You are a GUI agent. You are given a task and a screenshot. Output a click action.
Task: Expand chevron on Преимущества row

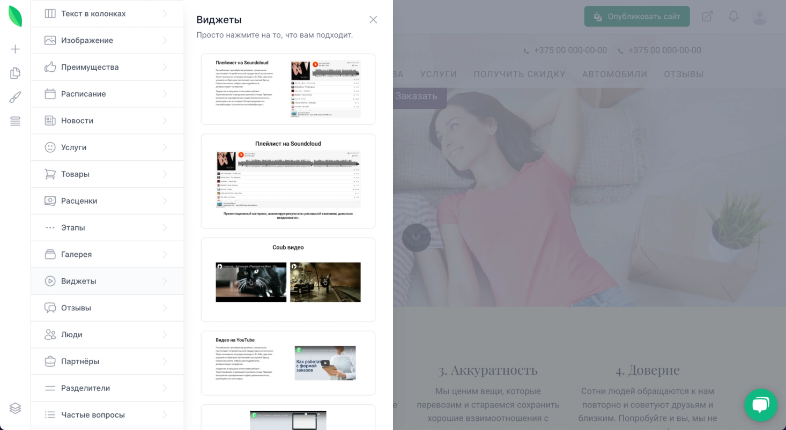[165, 67]
